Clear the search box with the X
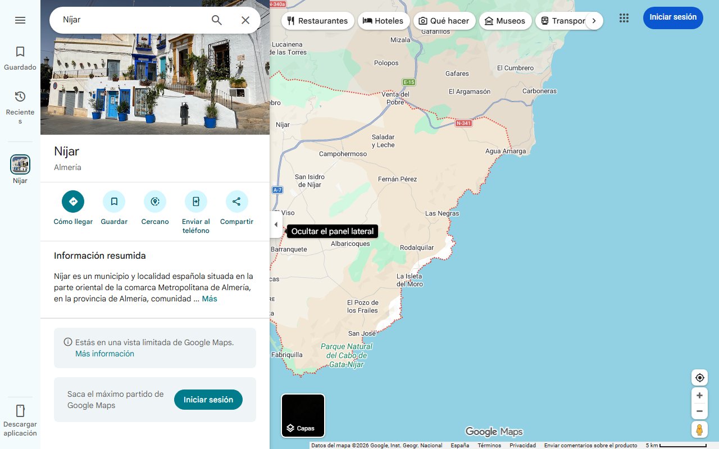 pyautogui.click(x=245, y=20)
